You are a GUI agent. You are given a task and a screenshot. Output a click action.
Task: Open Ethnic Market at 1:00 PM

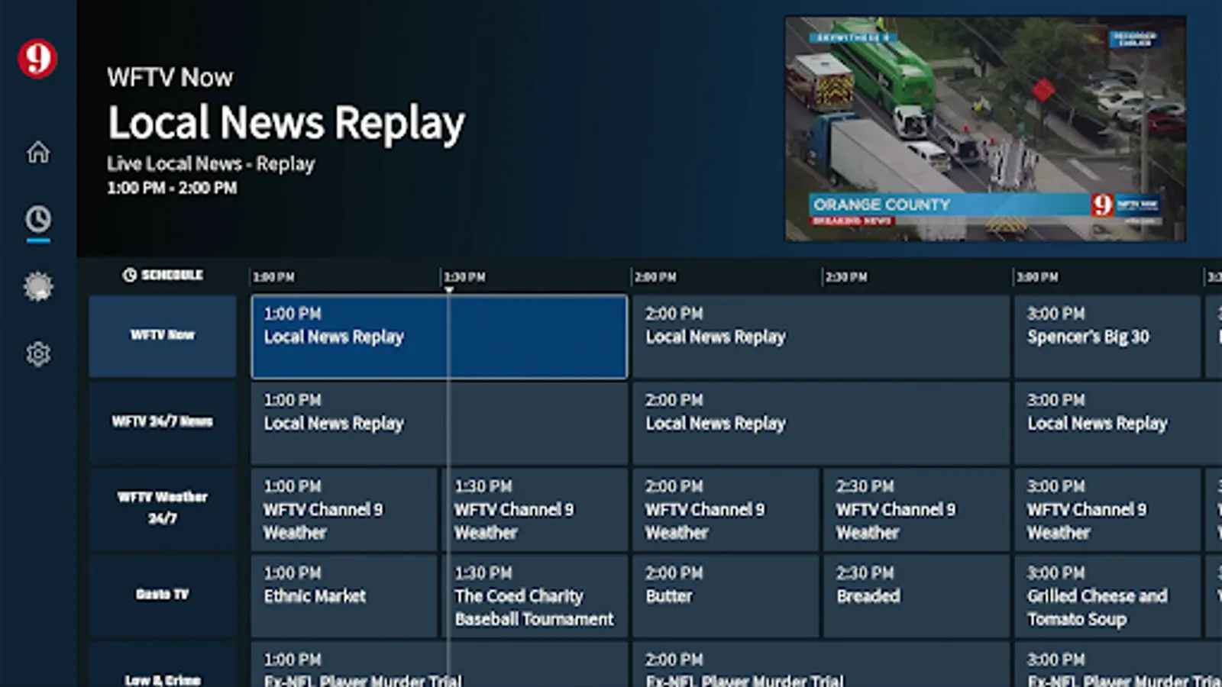click(x=344, y=595)
